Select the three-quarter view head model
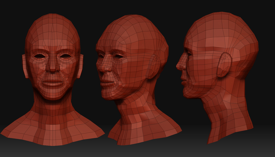Image resolution: width=275 pixels, height=157 pixels. (139, 80)
